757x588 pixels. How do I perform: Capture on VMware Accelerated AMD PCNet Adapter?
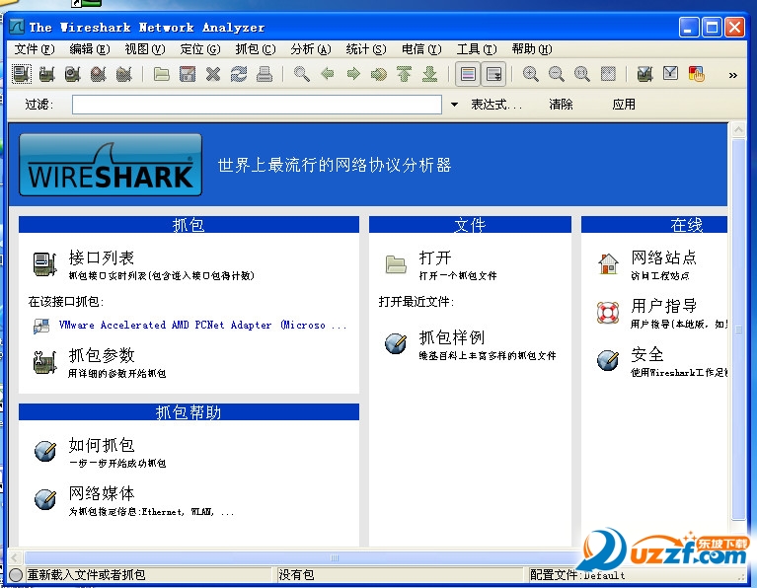point(202,325)
